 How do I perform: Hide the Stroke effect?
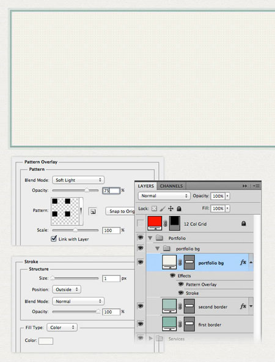coord(181,293)
